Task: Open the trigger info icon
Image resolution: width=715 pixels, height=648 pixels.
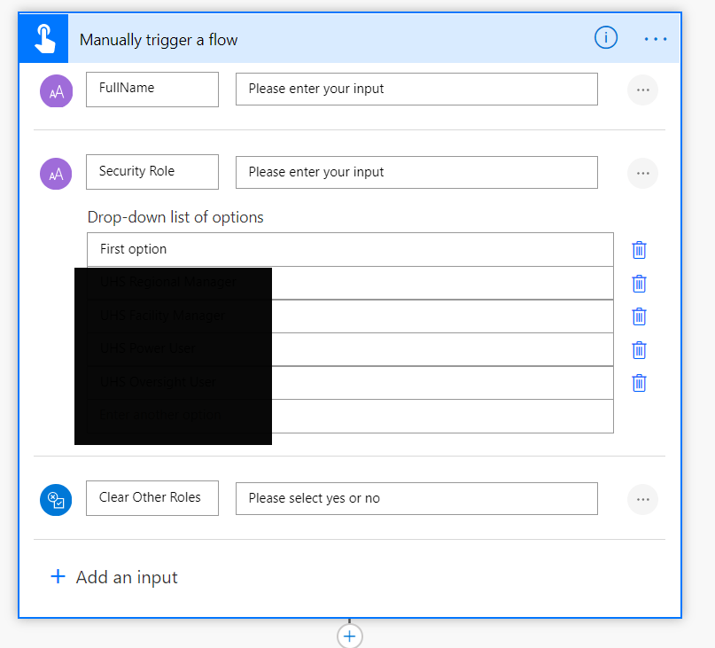Action: tap(605, 37)
